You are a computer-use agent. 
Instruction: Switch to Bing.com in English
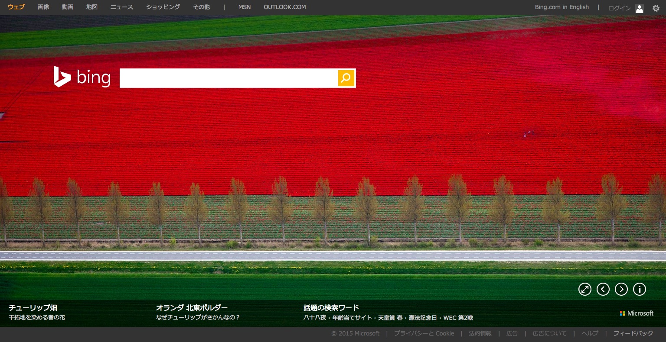562,7
